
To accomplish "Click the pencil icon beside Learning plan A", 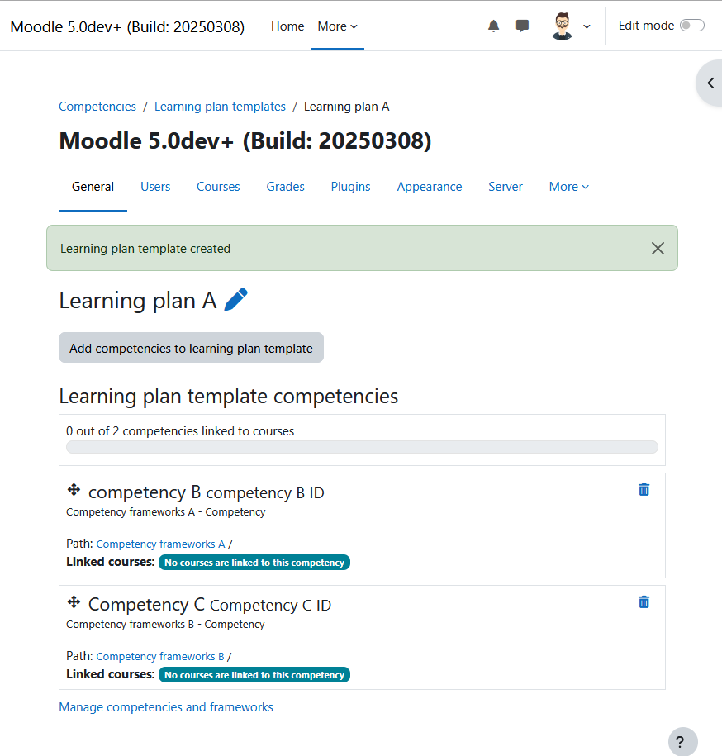I will pyautogui.click(x=235, y=300).
